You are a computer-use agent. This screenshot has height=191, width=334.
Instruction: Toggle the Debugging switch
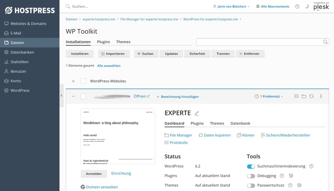pos(251,176)
